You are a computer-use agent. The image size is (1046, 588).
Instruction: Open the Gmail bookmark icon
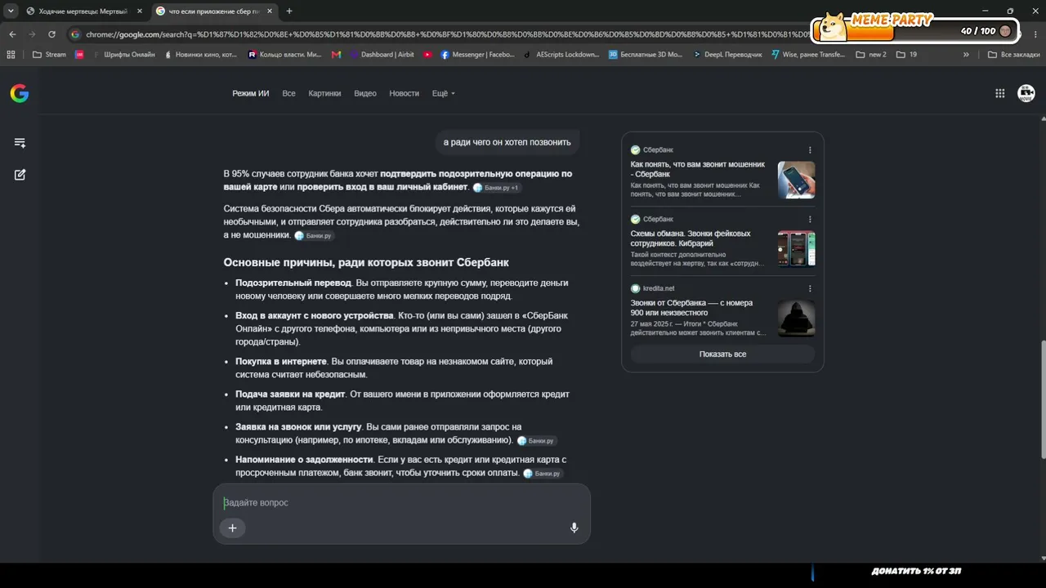coord(337,55)
